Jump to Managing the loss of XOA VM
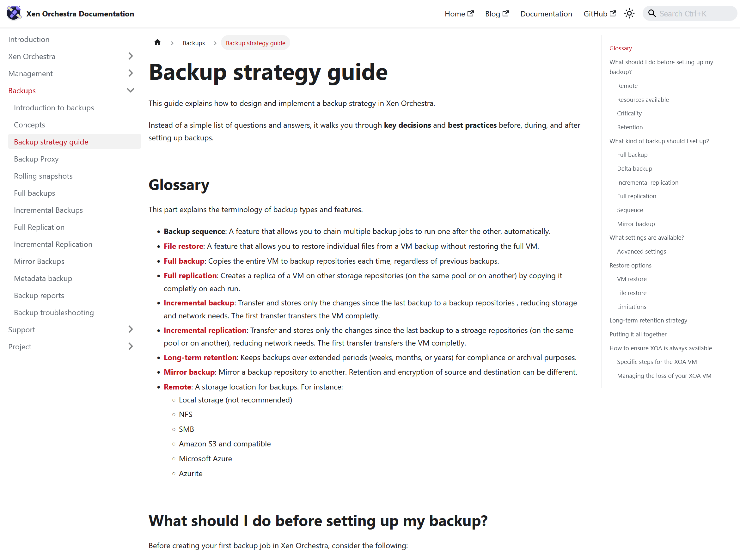 pos(664,376)
